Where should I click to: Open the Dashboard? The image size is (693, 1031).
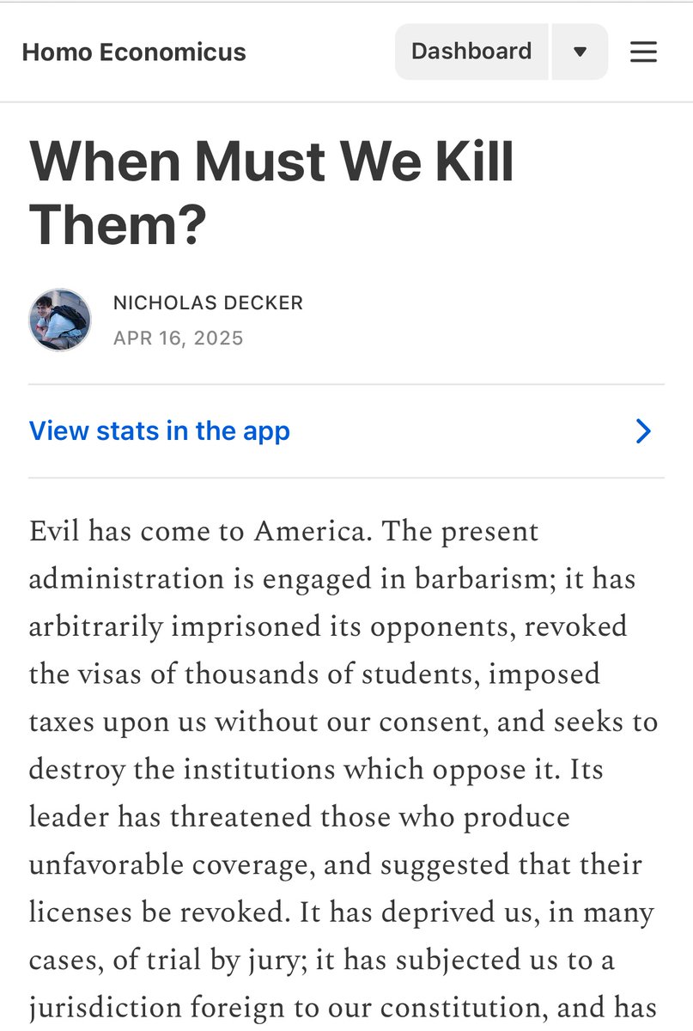tap(471, 52)
